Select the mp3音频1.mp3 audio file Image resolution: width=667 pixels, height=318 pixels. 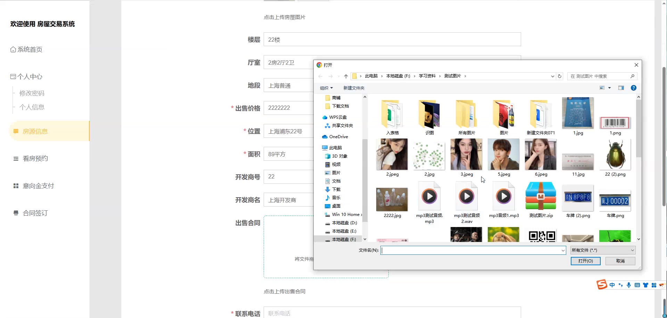[503, 197]
